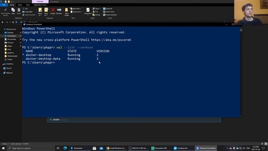The width and height of the screenshot is (268, 151).
Task: Click the Downloads File Explorer taskbar button
Action: pyautogui.click(x=80, y=148)
